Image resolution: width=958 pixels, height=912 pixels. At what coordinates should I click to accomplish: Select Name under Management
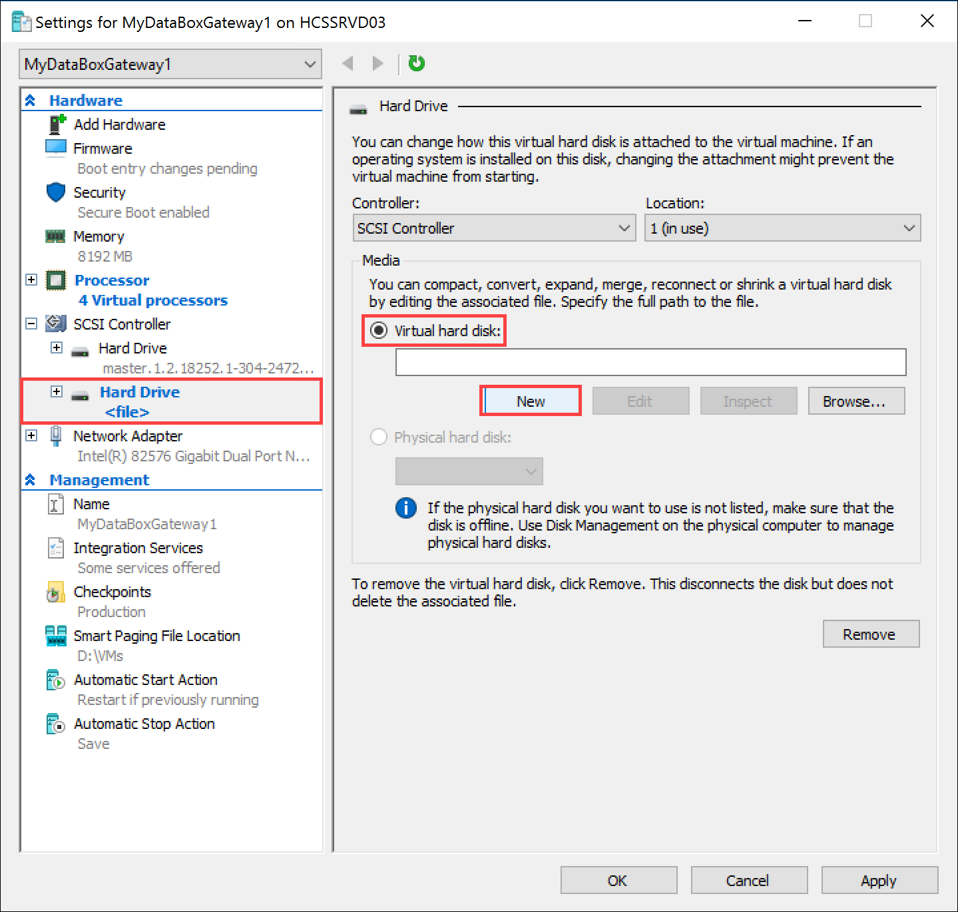(x=91, y=504)
